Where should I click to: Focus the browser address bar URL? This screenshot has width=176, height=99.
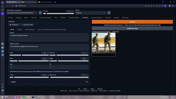tap(22, 6)
